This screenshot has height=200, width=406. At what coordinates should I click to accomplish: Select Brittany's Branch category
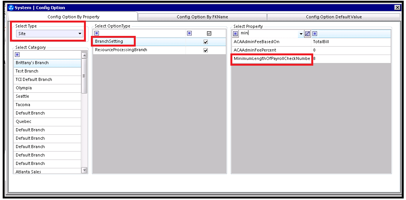pyautogui.click(x=48, y=63)
